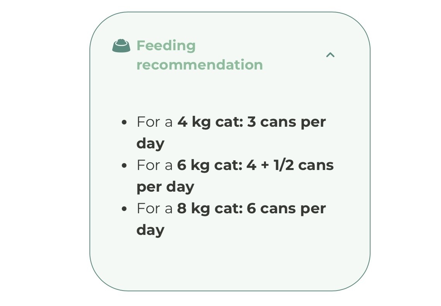Click "For a" in the 8 kg line
The image size is (441, 306).
[x=154, y=209]
